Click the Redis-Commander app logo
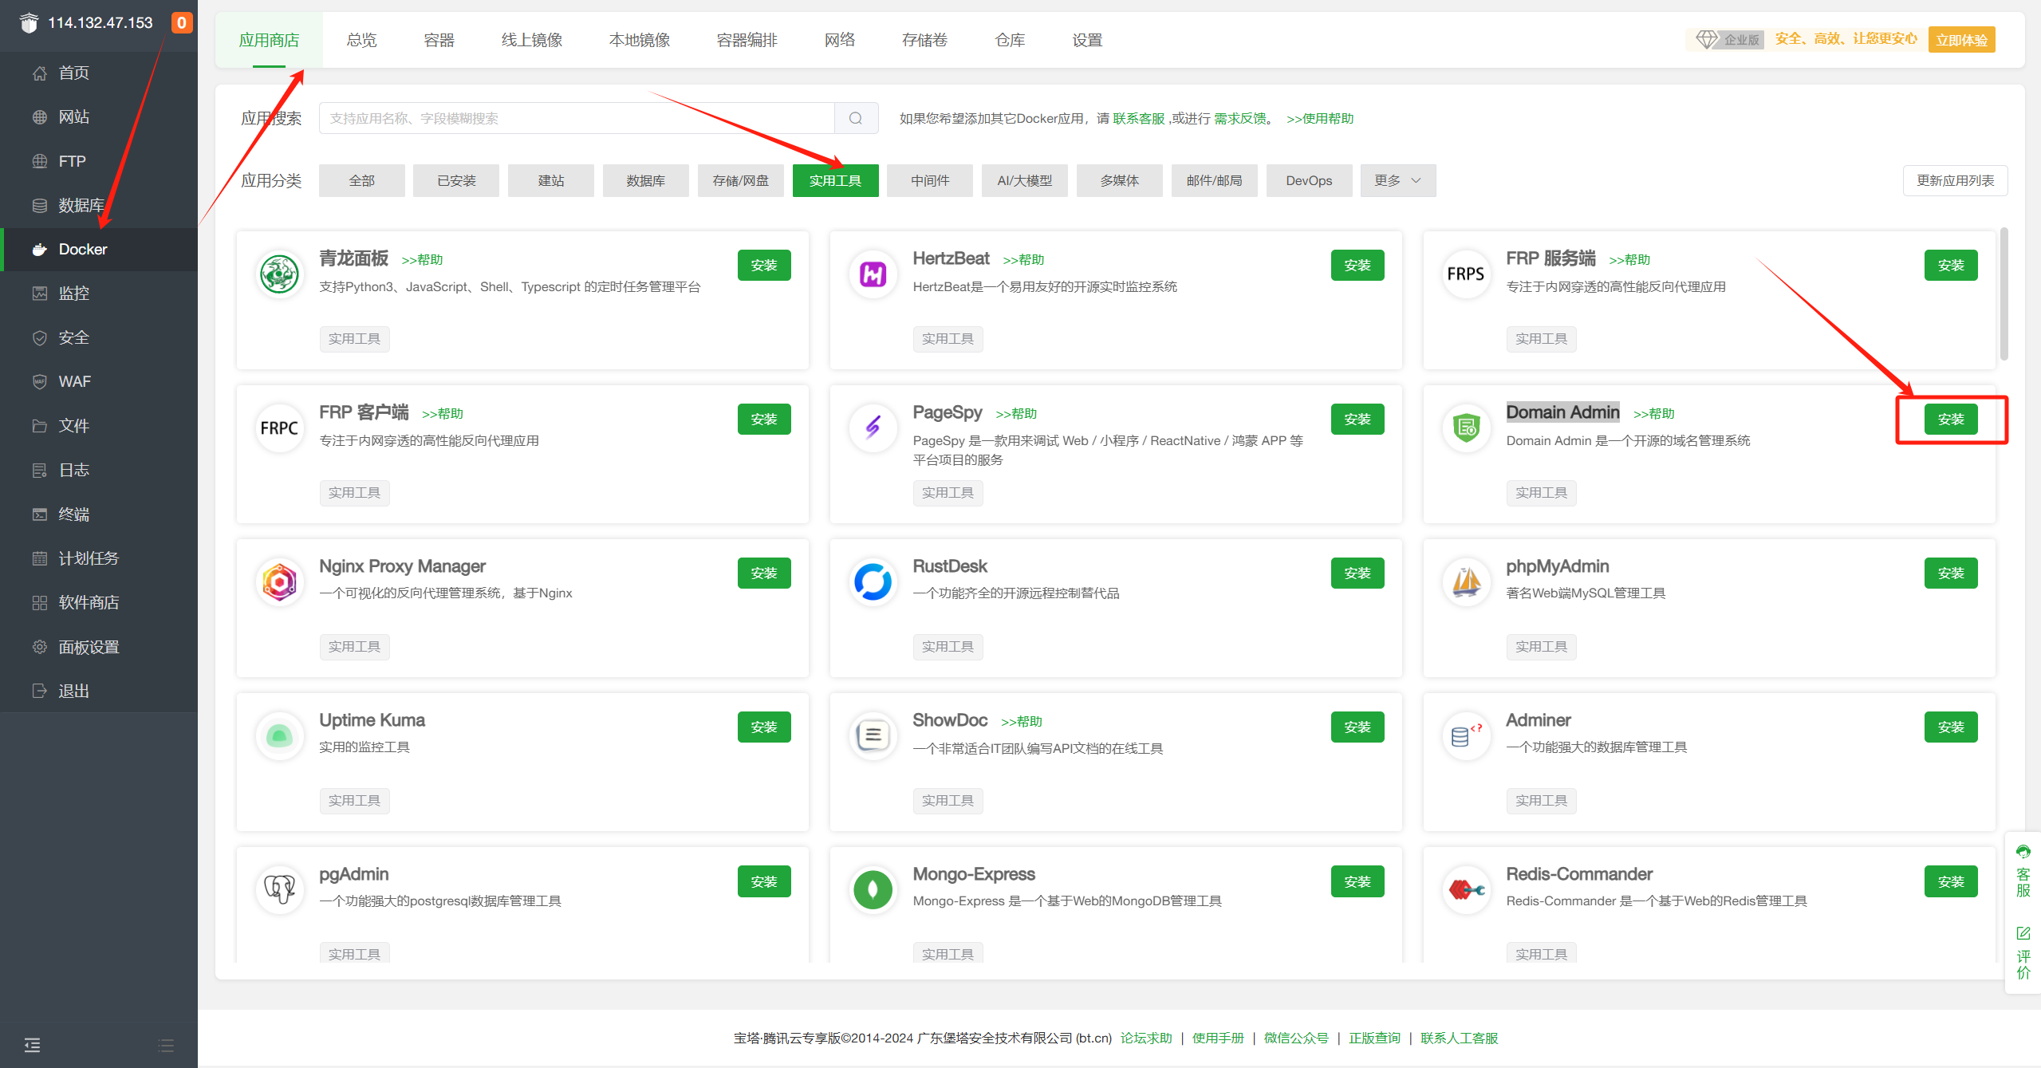This screenshot has height=1068, width=2041. pyautogui.click(x=1467, y=890)
